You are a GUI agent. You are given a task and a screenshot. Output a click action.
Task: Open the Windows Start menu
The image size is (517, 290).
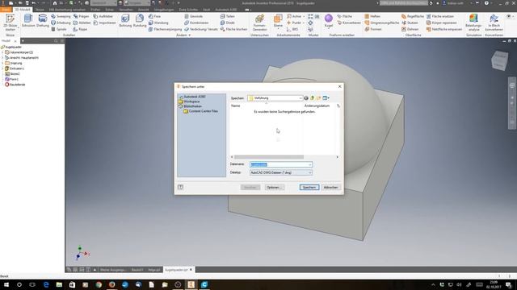click(x=6, y=284)
